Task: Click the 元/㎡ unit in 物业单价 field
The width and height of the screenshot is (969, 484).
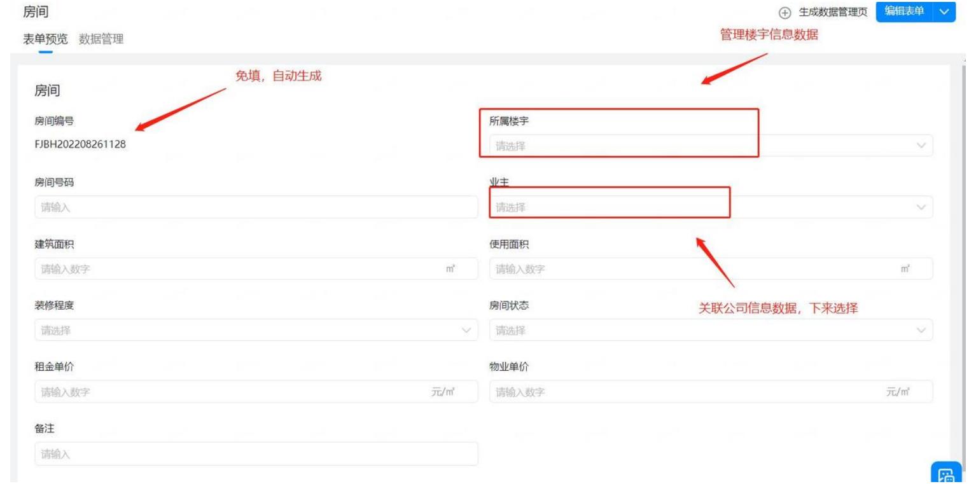Action: click(898, 392)
